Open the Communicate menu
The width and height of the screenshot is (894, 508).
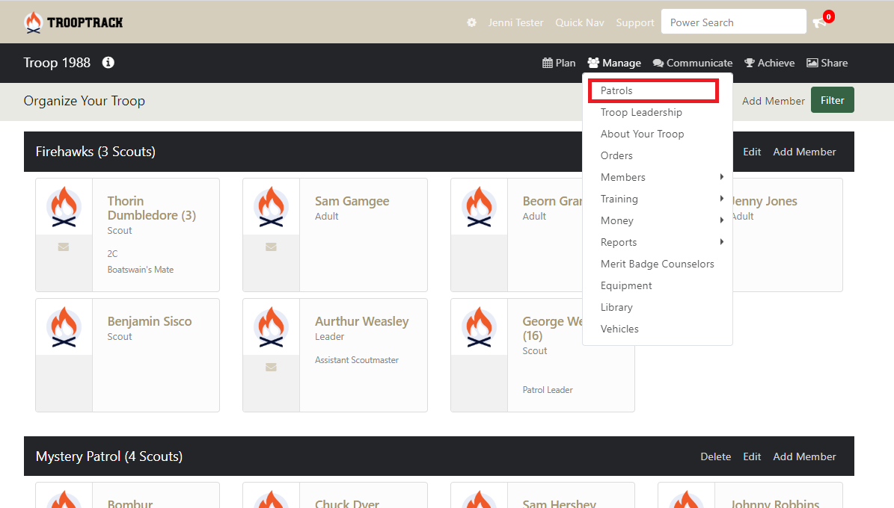pyautogui.click(x=693, y=63)
